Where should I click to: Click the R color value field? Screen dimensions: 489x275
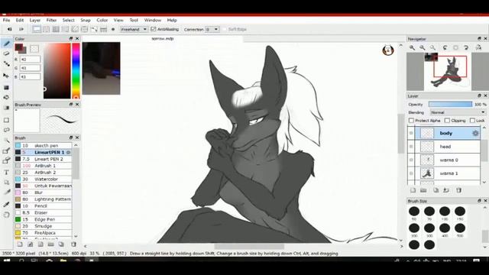pyautogui.click(x=30, y=60)
